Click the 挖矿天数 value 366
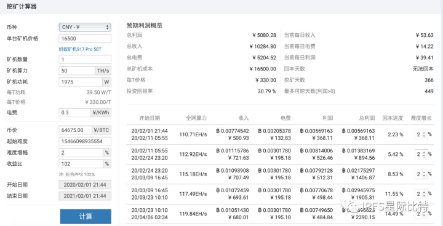This screenshot has height=226, width=443. (x=429, y=80)
